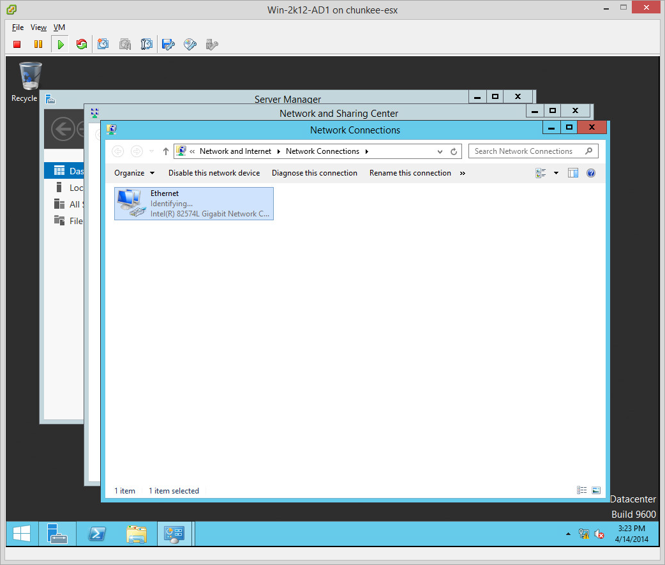
Task: Click the CD/DVD drive connection icon
Action: point(190,44)
